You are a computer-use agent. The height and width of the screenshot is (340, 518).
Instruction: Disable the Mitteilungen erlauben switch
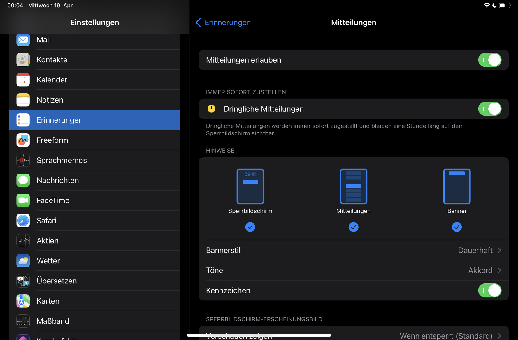point(489,60)
